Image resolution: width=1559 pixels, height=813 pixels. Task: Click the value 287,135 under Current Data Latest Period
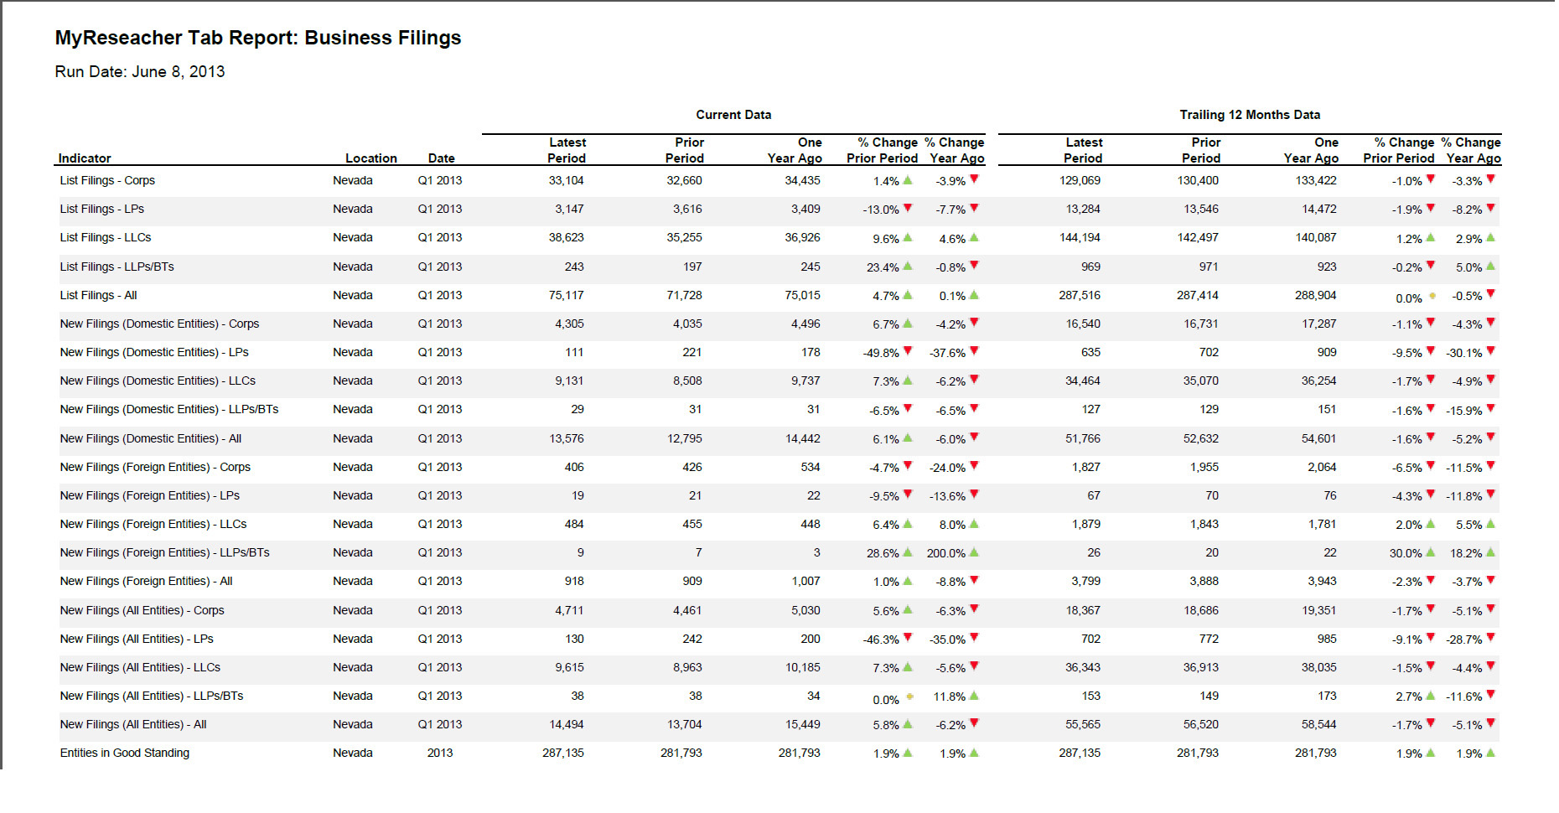(563, 753)
